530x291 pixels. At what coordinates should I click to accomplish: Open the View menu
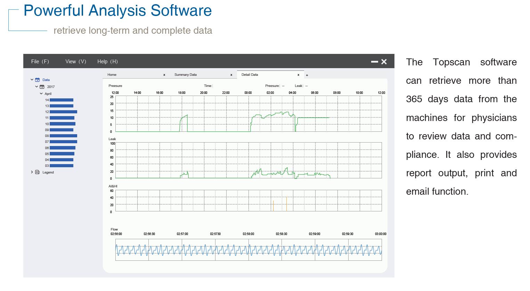[75, 62]
